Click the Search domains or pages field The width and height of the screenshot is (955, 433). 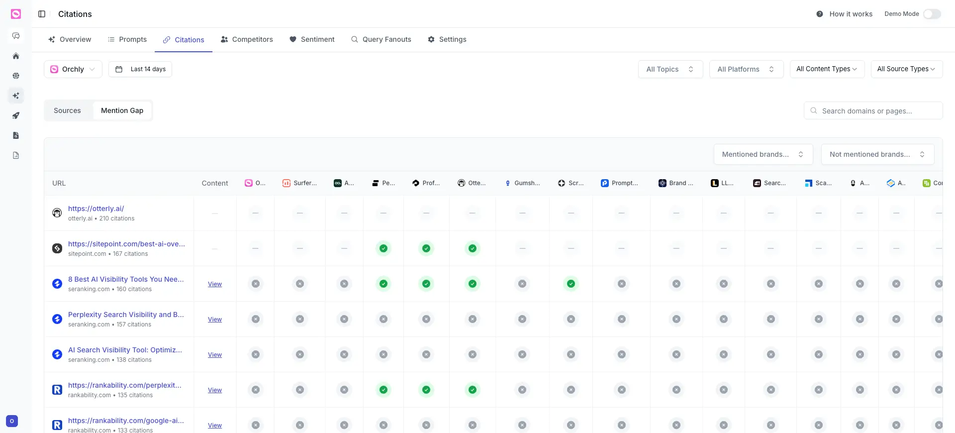pyautogui.click(x=873, y=110)
